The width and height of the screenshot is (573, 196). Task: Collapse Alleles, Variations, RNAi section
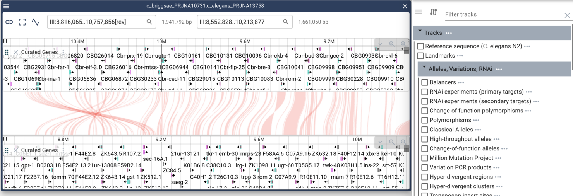tap(424, 68)
